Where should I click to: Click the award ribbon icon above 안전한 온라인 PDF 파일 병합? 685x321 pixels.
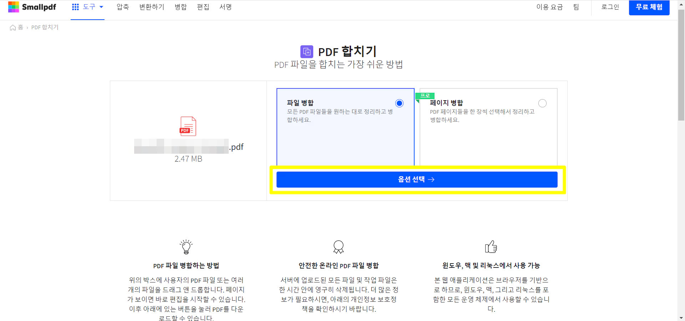point(338,246)
